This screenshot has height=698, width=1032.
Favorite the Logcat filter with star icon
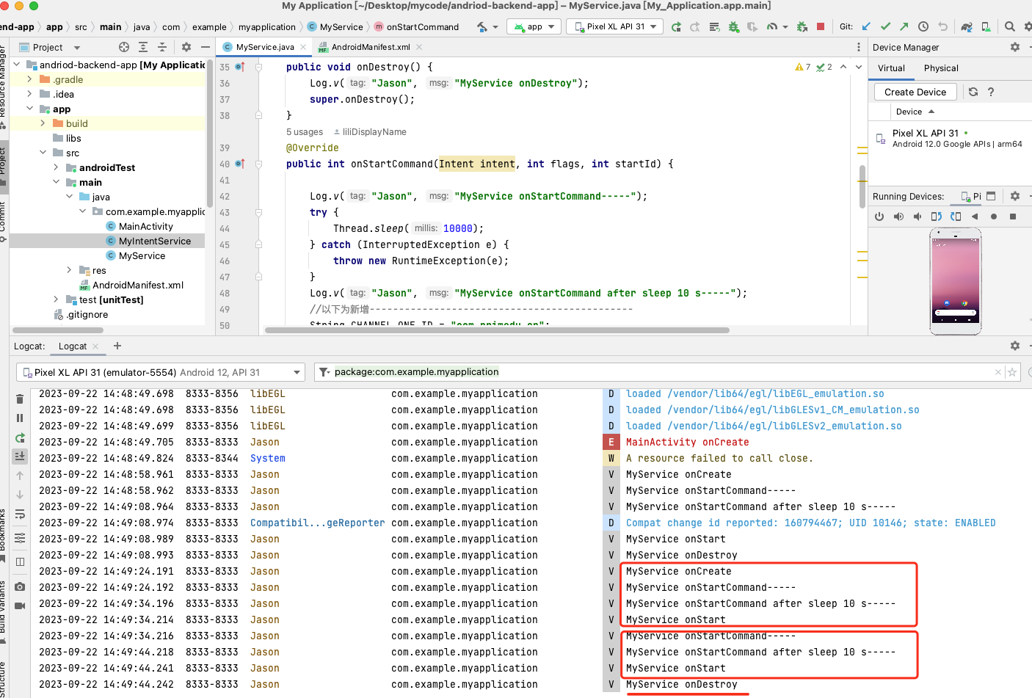1012,372
